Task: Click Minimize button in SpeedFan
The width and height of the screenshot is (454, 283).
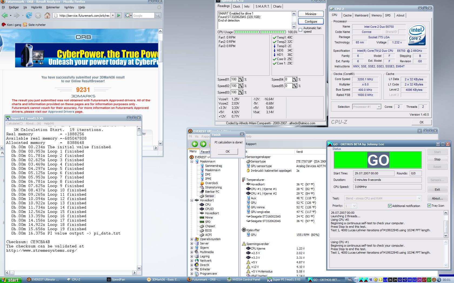Action: tap(311, 14)
